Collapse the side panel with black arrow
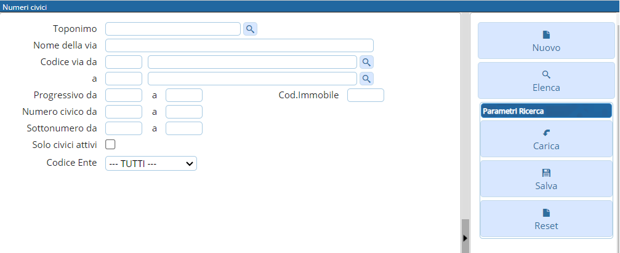The image size is (620, 253). (465, 238)
